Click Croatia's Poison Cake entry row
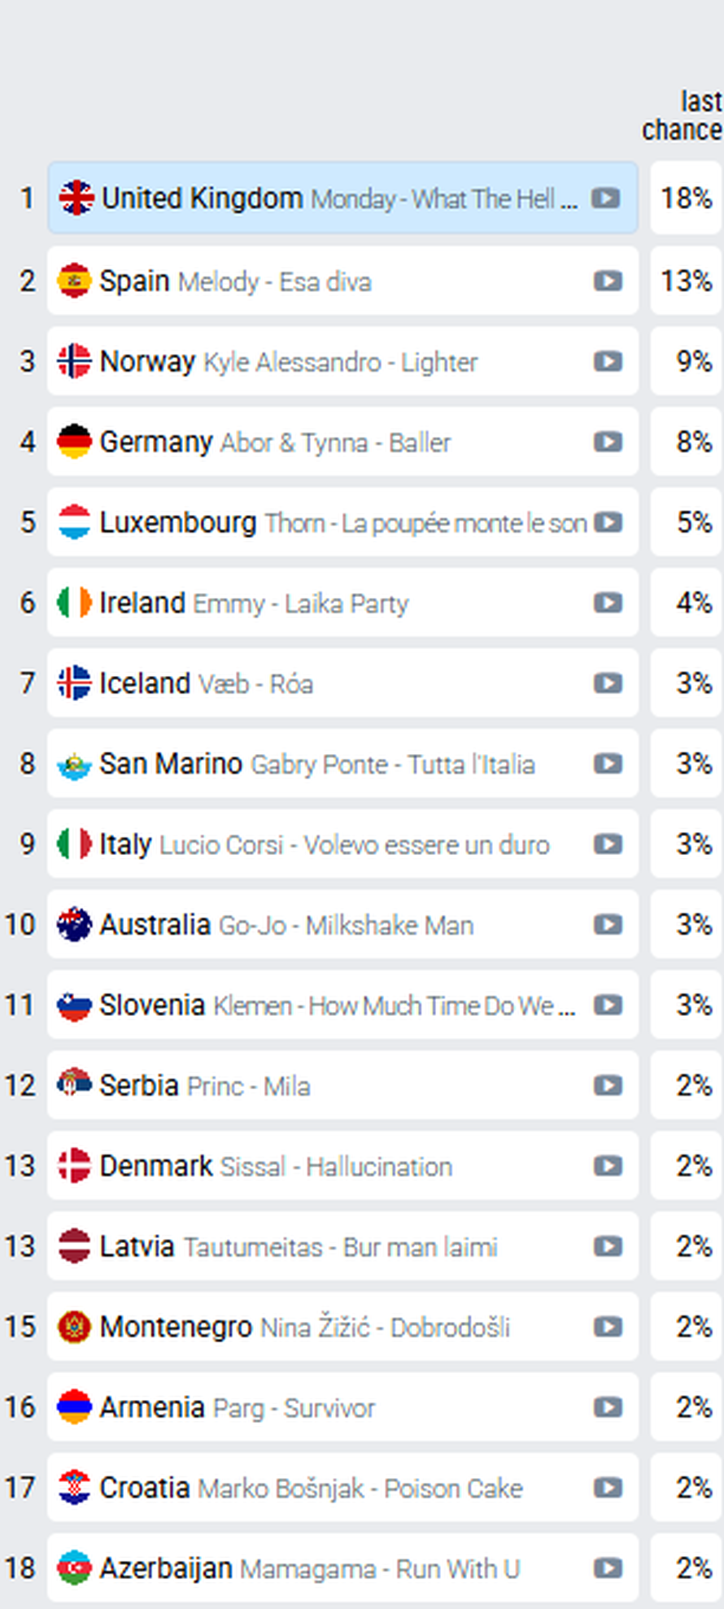Image resolution: width=724 pixels, height=1609 pixels. point(325,1488)
